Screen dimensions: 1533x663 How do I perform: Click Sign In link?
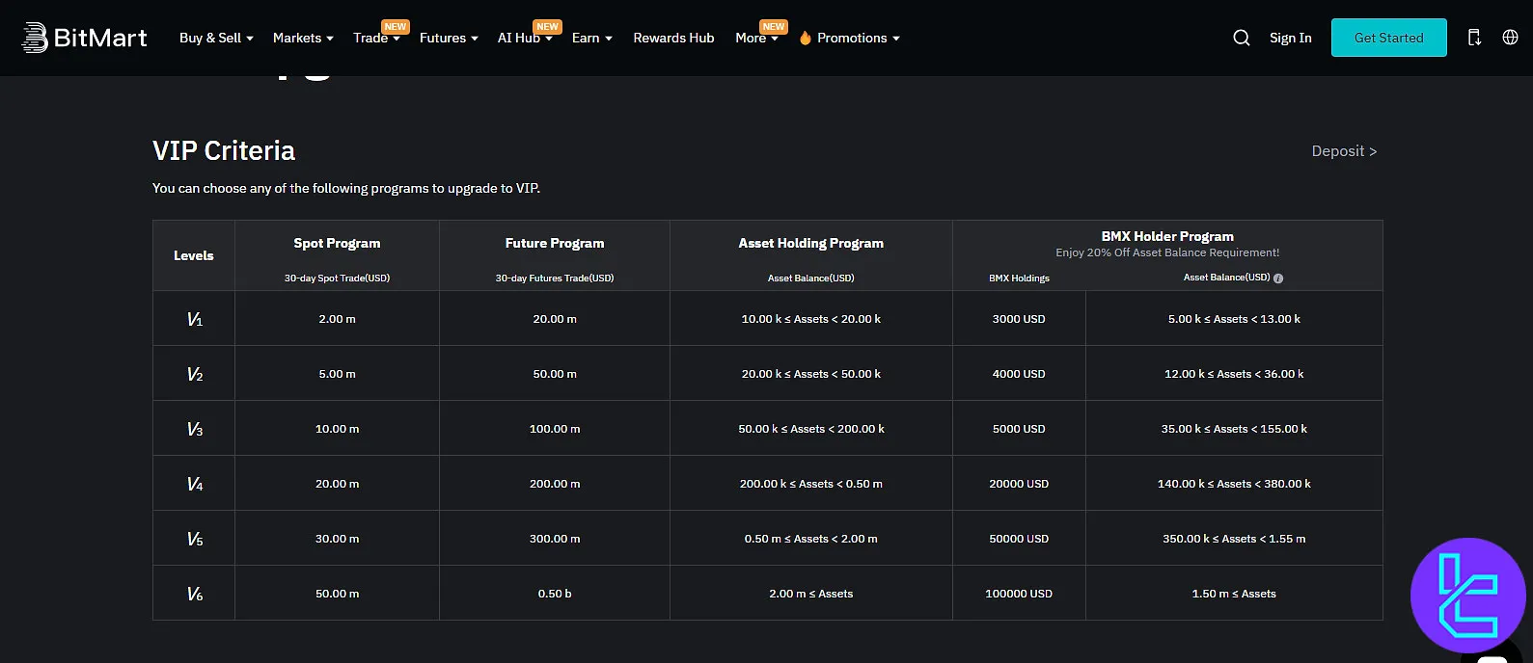click(x=1290, y=38)
